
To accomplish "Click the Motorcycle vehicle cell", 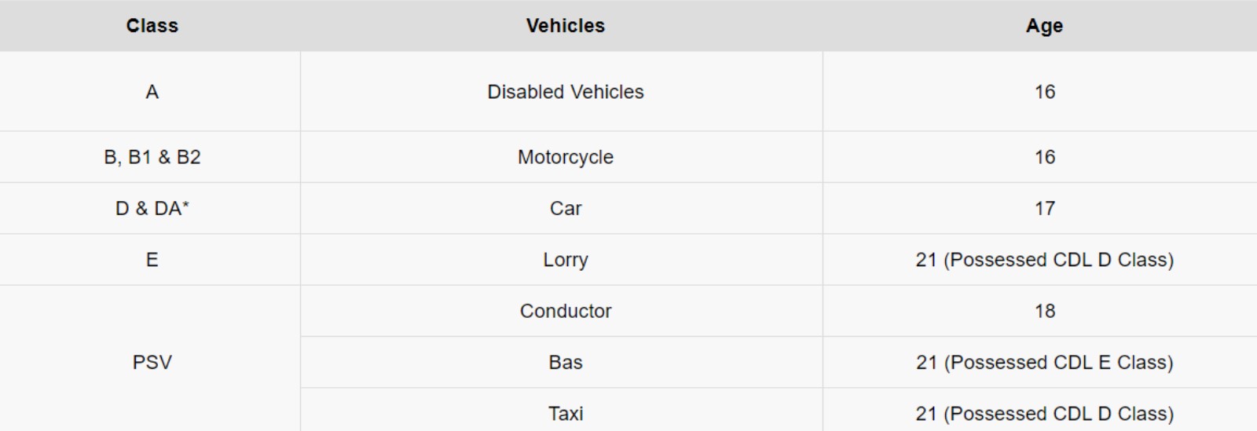I will point(565,157).
